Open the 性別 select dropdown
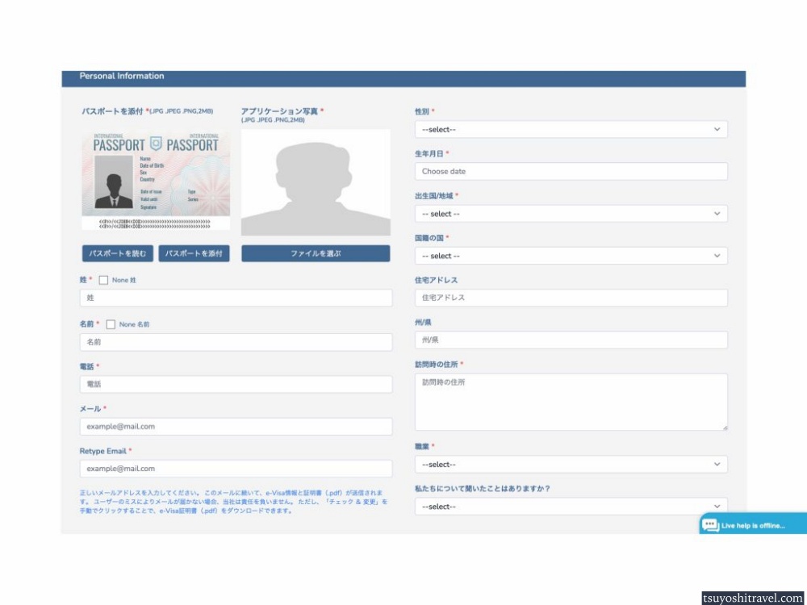The image size is (807, 605). (x=571, y=129)
